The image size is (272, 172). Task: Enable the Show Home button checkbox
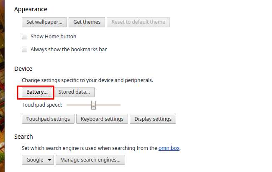coord(25,36)
